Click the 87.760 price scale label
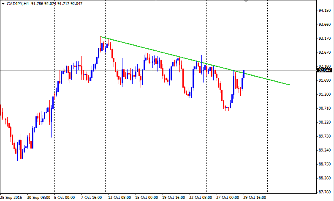 pyautogui.click(x=325, y=192)
